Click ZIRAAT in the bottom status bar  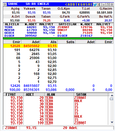(11, 128)
